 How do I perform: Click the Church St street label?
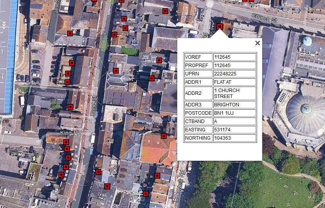[264, 18]
